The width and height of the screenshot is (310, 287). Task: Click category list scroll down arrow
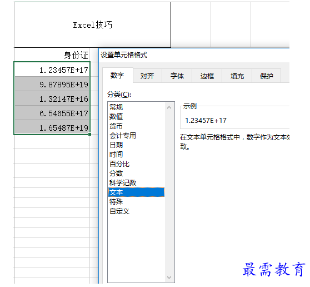click(x=169, y=278)
